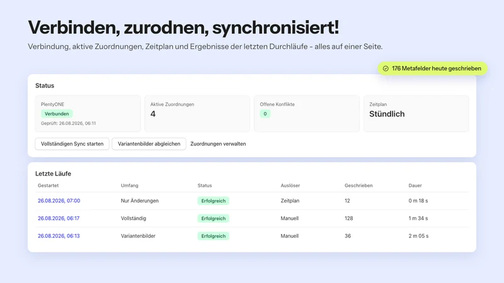The image size is (504, 283).
Task: Click the Offene Konflikte card label
Action: (277, 104)
